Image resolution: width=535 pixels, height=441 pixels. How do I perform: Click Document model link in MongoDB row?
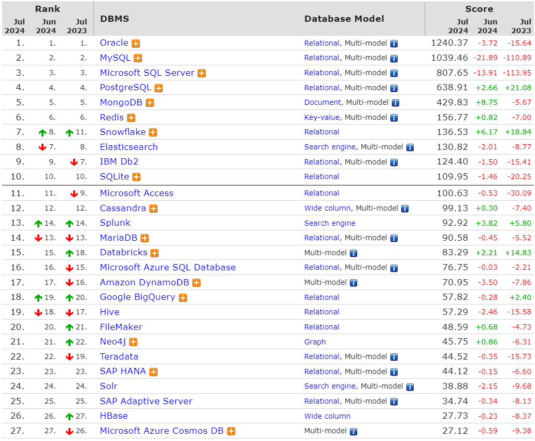pyautogui.click(x=322, y=103)
